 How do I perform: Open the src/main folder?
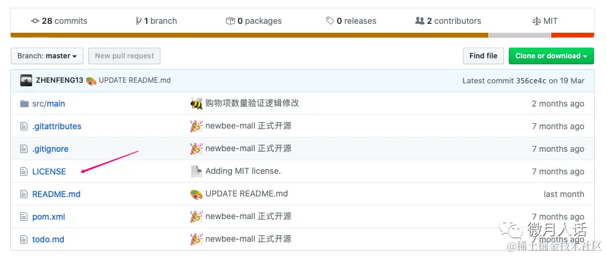pos(49,104)
